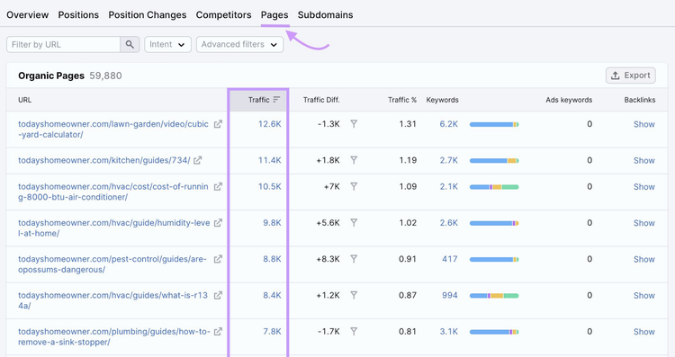The height and width of the screenshot is (357, 675).
Task: Open the Subdomains tab
Action: click(326, 14)
